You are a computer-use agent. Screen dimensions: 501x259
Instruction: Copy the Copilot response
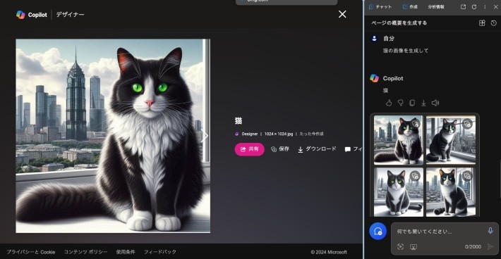[x=412, y=103]
